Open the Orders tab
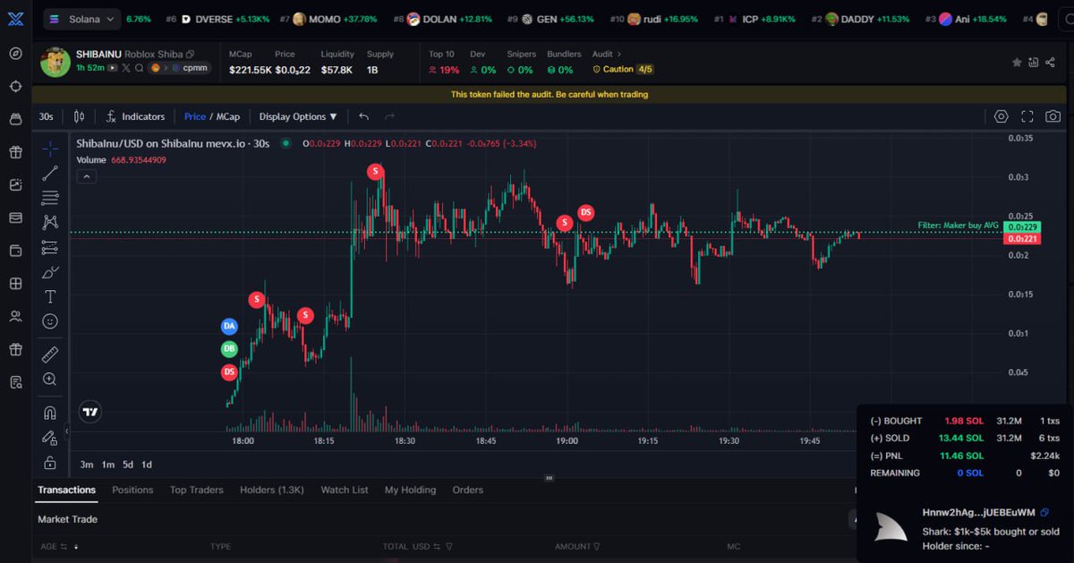The height and width of the screenshot is (563, 1074). [467, 490]
